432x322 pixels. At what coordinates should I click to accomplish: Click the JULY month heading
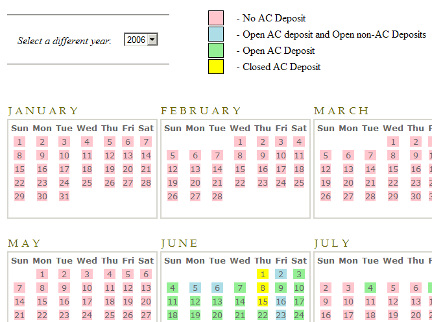click(x=332, y=243)
